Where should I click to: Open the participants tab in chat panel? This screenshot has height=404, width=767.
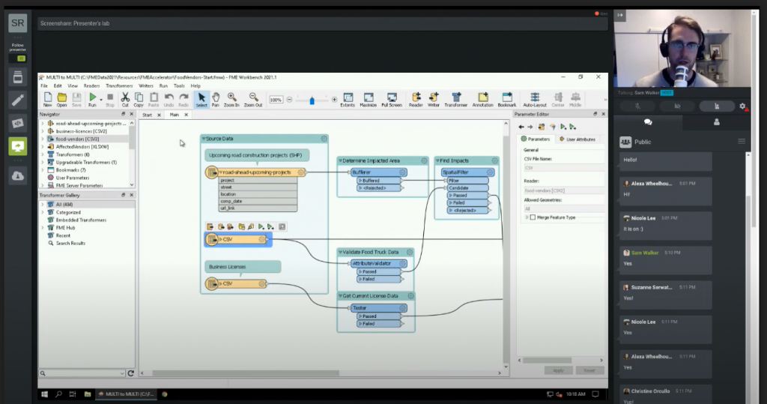point(716,122)
